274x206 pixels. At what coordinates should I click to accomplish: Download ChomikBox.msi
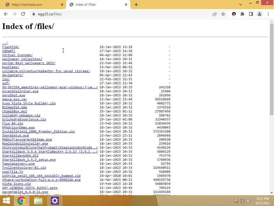14,111
